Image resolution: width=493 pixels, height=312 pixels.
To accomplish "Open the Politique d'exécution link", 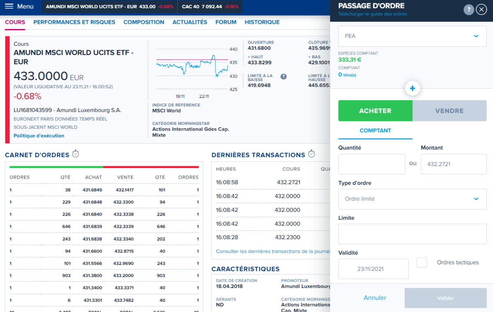I will click(x=39, y=136).
